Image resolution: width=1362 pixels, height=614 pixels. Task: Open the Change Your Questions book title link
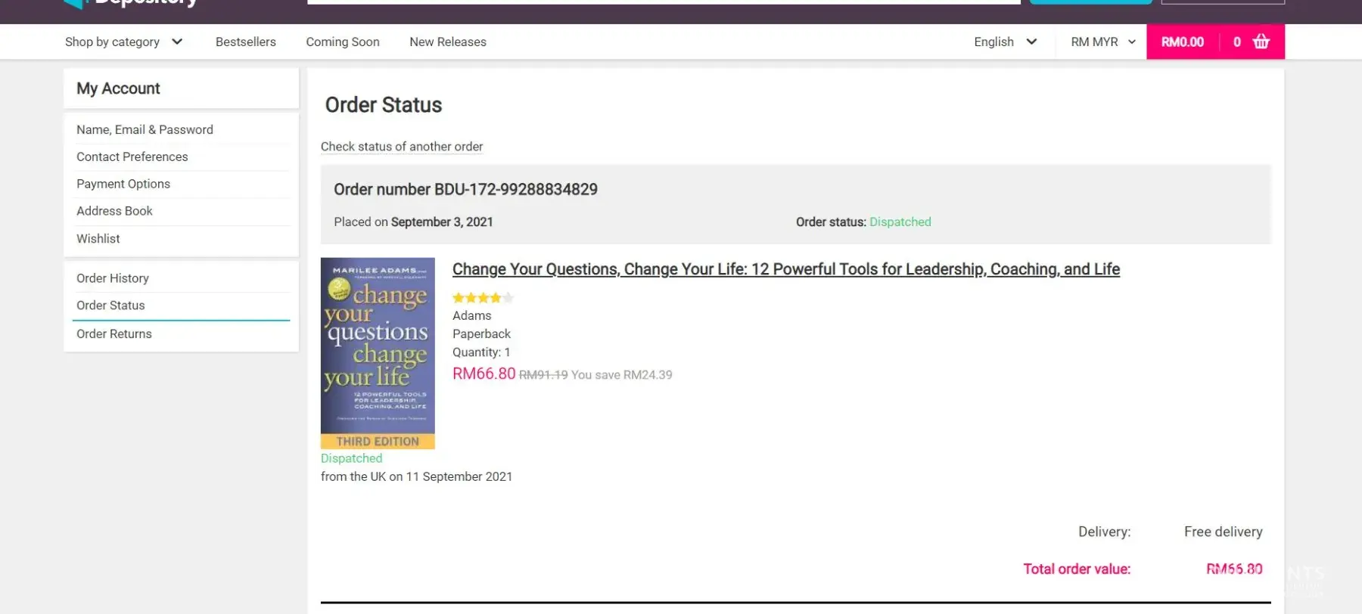coord(785,269)
